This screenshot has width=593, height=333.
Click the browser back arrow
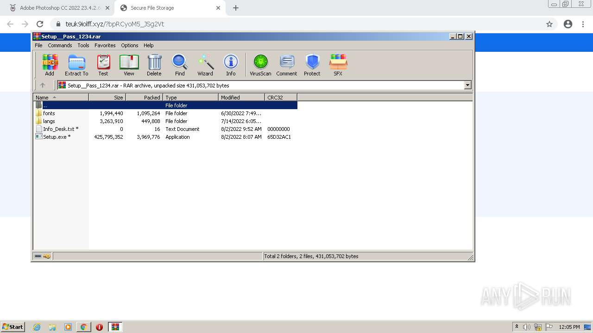pos(10,24)
